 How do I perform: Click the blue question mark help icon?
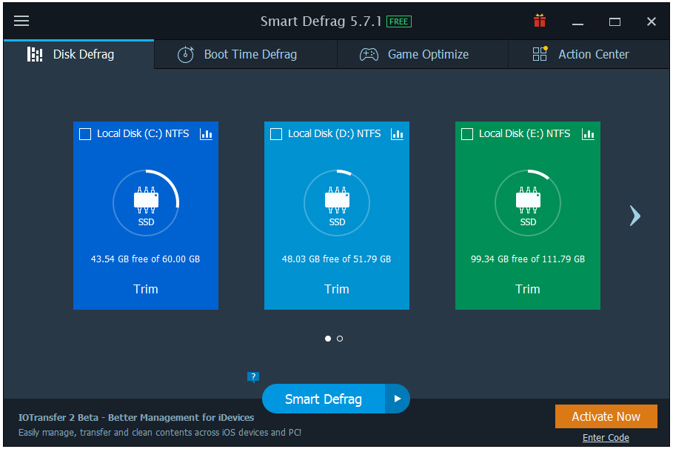coord(253,377)
